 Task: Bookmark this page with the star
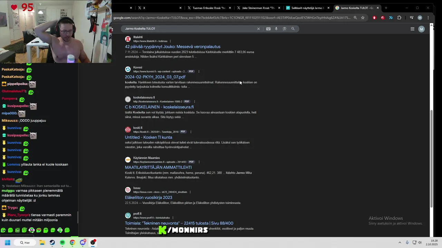363,18
